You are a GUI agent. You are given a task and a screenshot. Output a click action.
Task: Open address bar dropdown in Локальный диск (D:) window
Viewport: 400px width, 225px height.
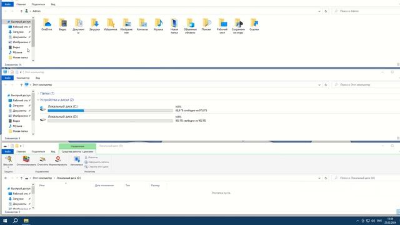[x=319, y=178]
